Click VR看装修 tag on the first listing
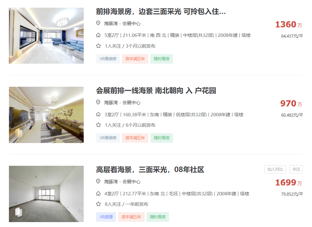Image resolution: width=312 pixels, height=227 pixels. click(108, 59)
